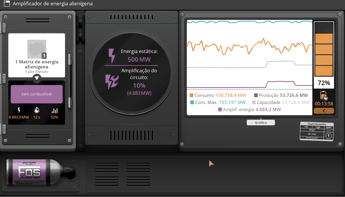Click the Energia estática lightning icon
Screen dimensions: 345x197
112,56
